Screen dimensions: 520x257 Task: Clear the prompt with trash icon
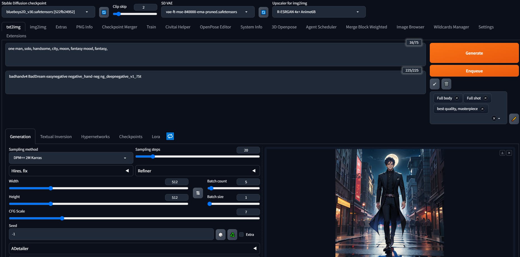(x=446, y=84)
